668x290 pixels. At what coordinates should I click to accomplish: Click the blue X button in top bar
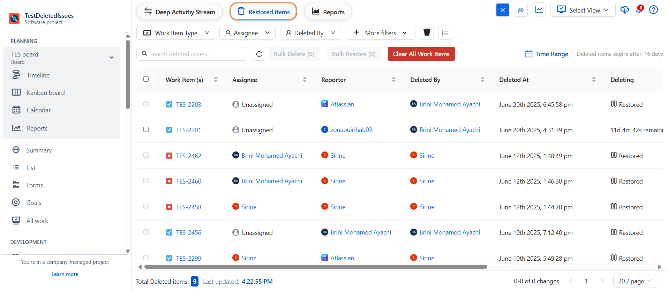point(503,10)
